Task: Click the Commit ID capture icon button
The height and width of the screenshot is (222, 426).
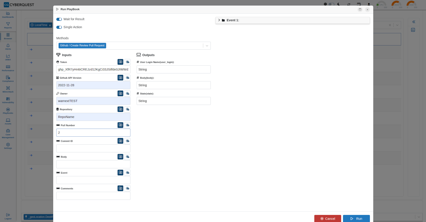Action: [121, 141]
